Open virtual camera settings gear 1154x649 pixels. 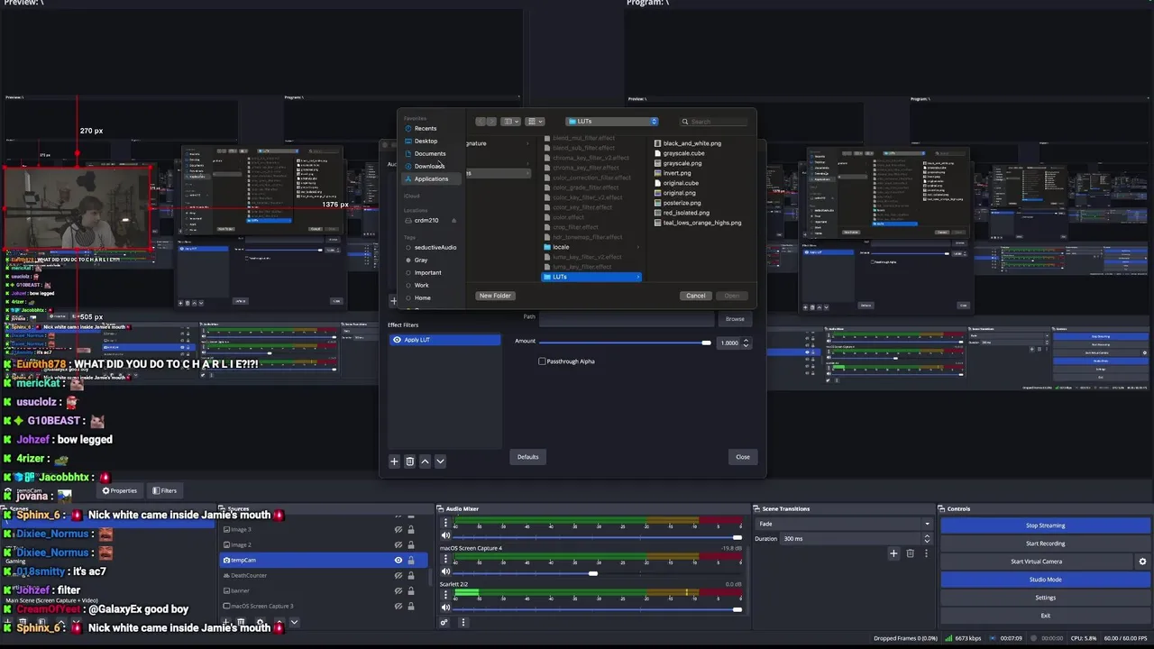pyautogui.click(x=1142, y=562)
